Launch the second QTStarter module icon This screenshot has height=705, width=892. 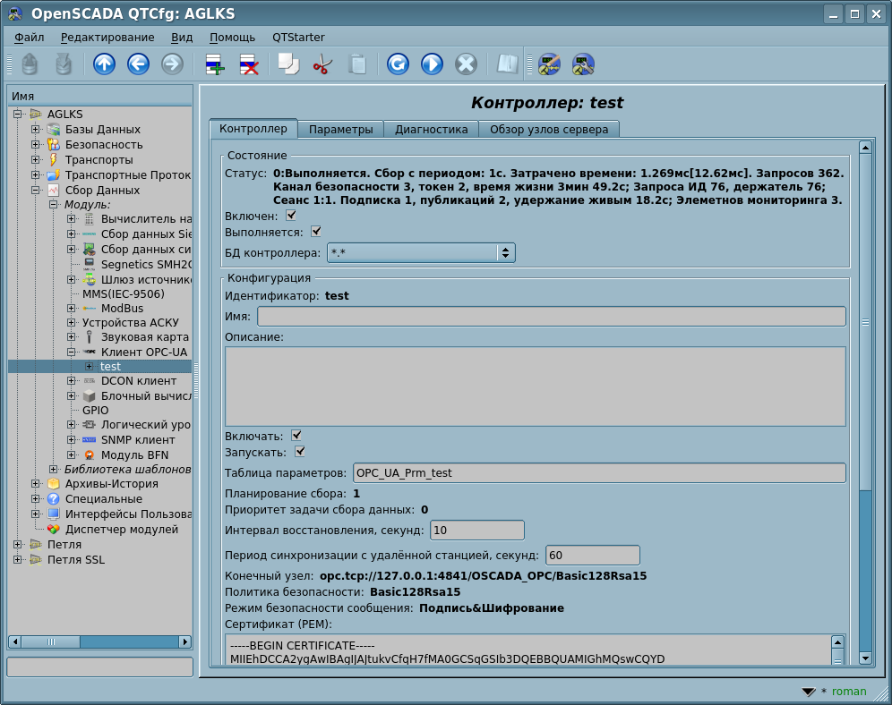tap(583, 64)
